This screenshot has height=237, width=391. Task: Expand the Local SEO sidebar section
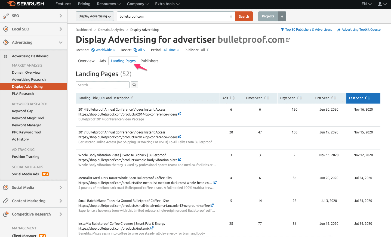point(61,29)
